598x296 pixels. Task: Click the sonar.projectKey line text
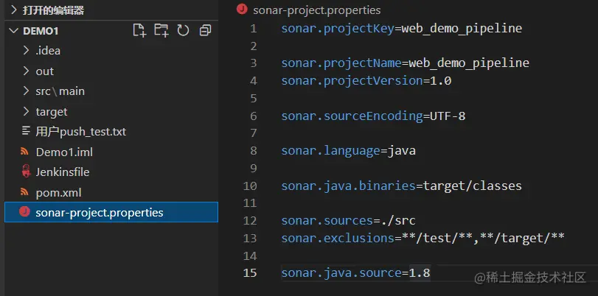tap(402, 28)
